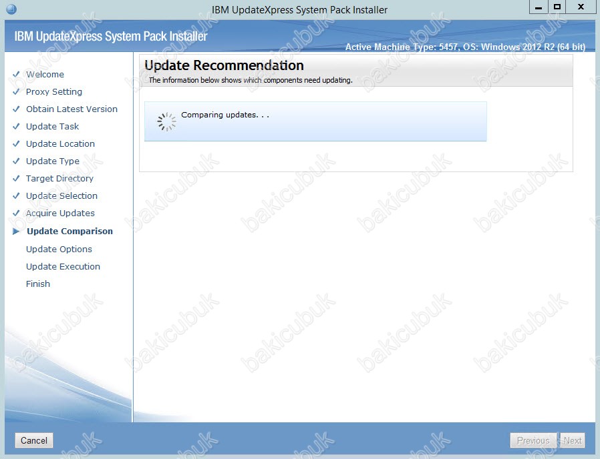Click the disabled Previous button
The width and height of the screenshot is (600, 459).
533,440
